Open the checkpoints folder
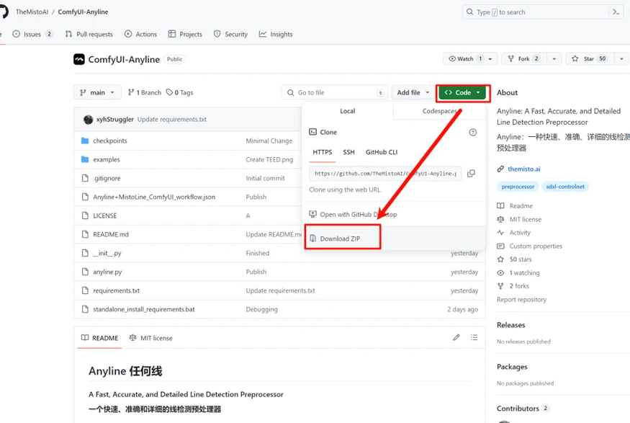Viewport: 630px width, 423px height. tap(109, 141)
